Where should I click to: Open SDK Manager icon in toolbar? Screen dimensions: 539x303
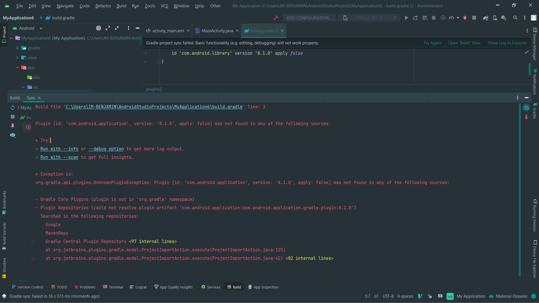[504, 18]
